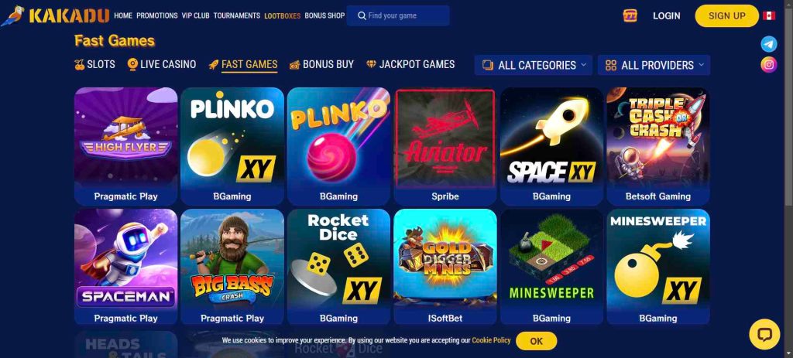
Task: Expand the All Categories dropdown
Action: [533, 65]
